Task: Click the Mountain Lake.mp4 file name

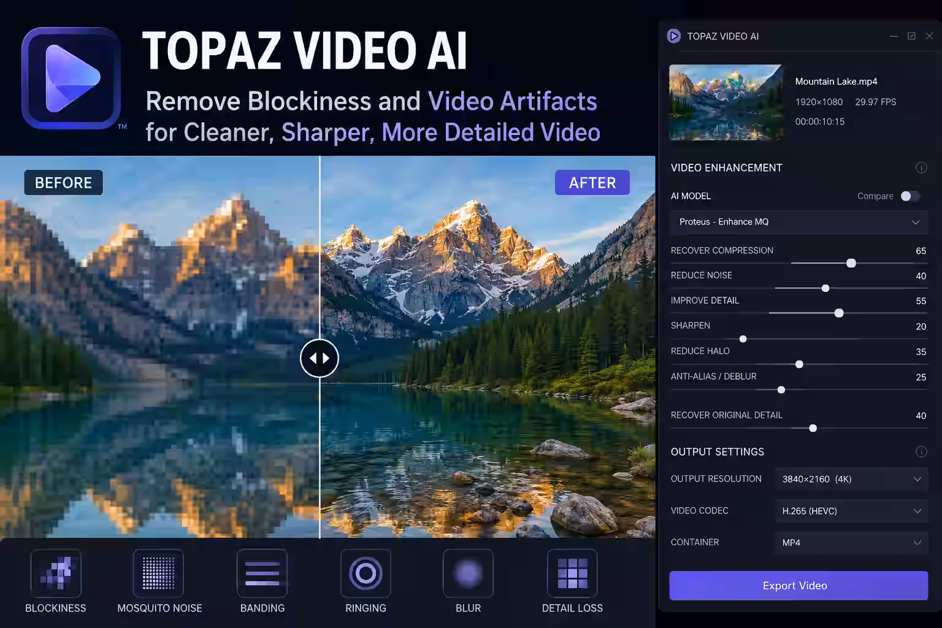Action: click(x=836, y=82)
